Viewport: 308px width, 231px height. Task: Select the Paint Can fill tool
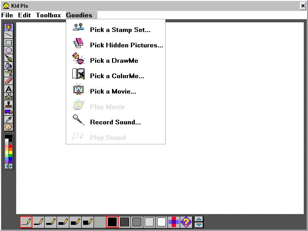coord(8,65)
